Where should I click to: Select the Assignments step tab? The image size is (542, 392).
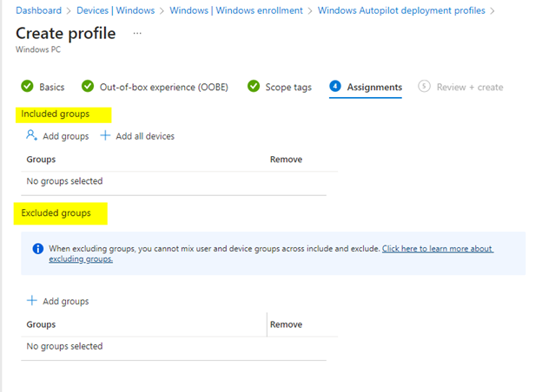373,87
